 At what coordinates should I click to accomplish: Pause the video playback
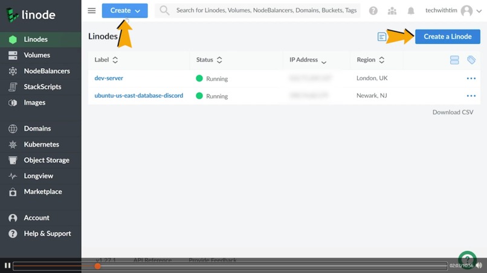pyautogui.click(x=7, y=266)
